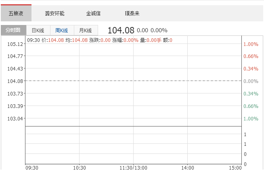The height and width of the screenshot is (172, 264).
Task: Switch to the 璞泰来 stock tab
Action: (132, 13)
